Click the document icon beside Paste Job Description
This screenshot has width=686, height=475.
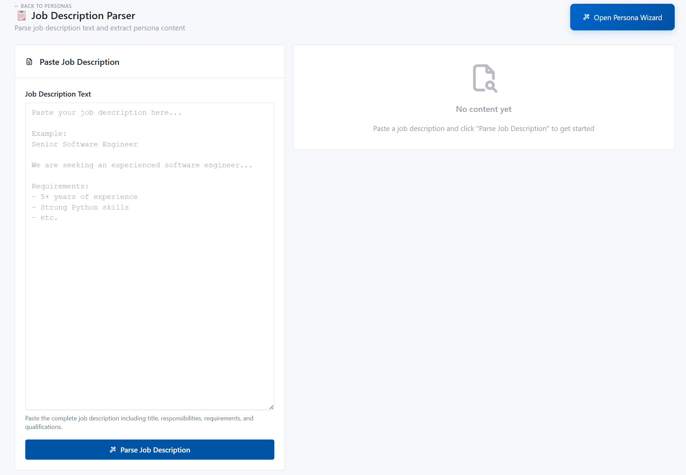point(29,62)
